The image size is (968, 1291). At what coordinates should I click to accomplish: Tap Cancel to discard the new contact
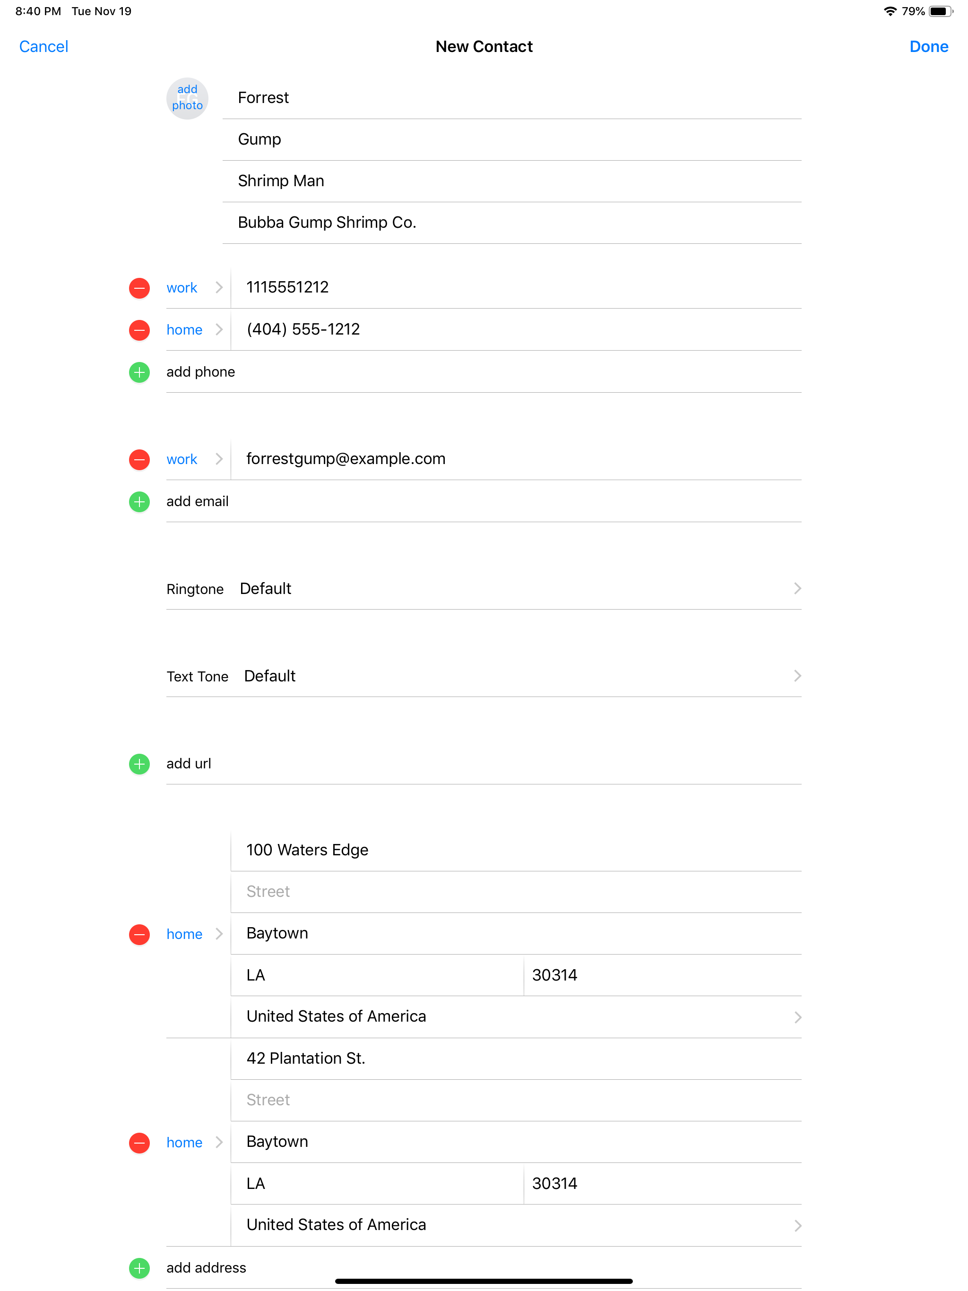(x=43, y=46)
